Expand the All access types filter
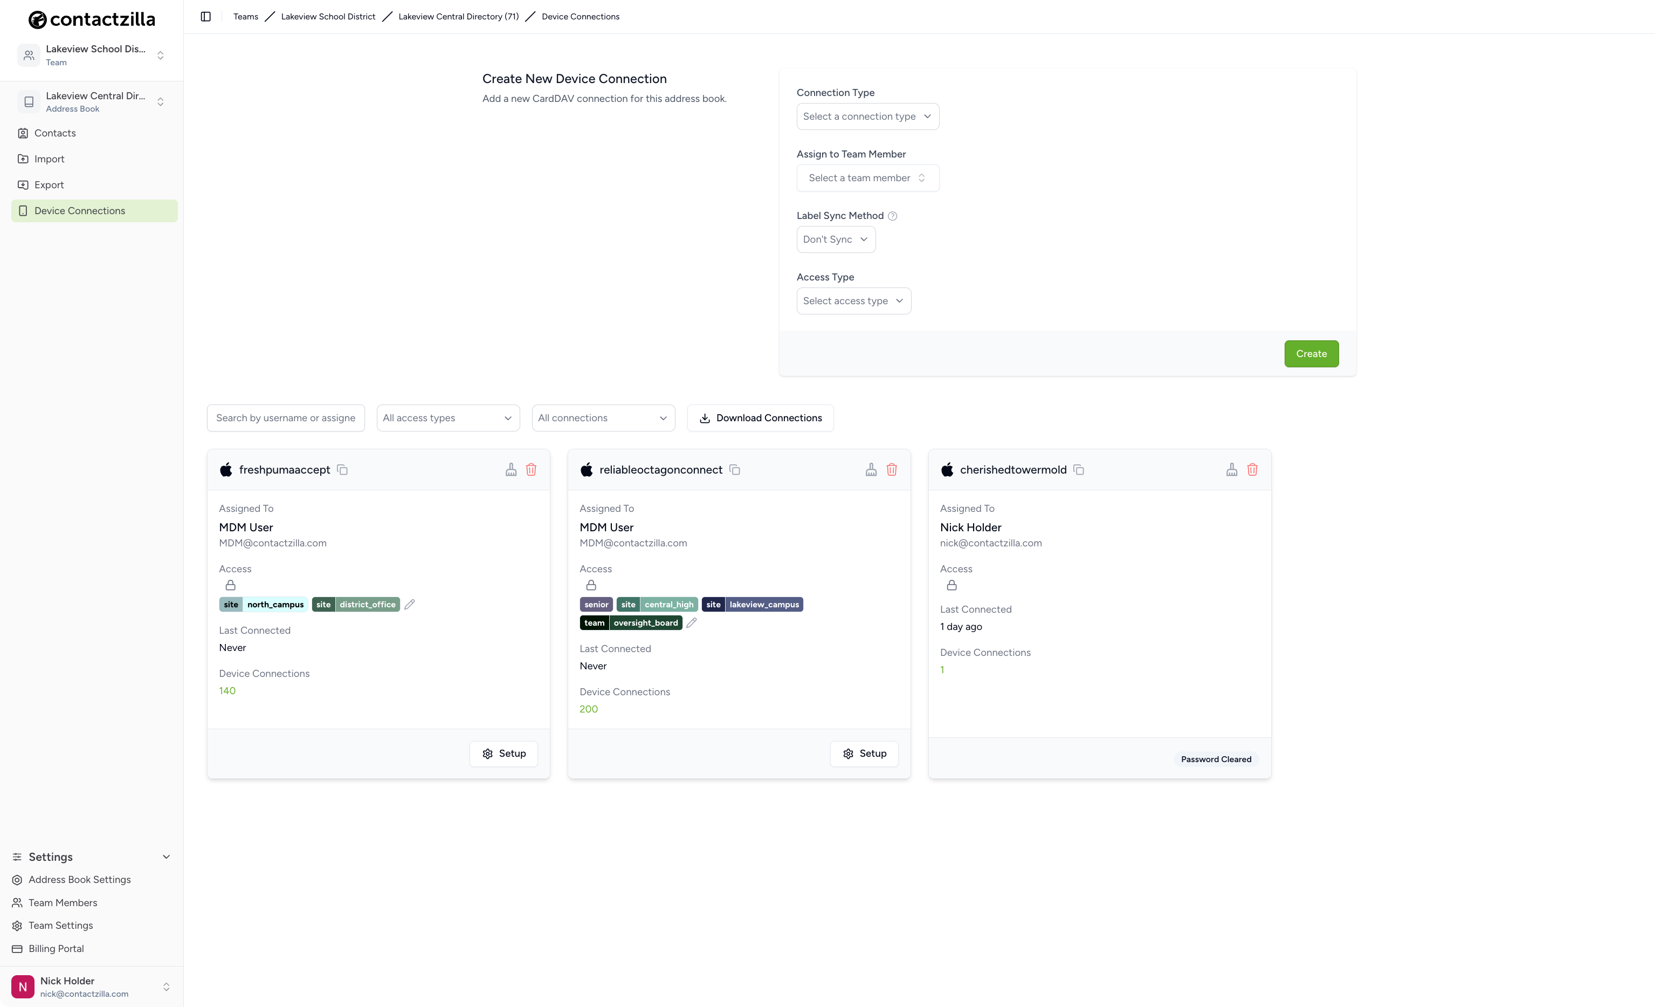1655x1007 pixels. point(448,418)
